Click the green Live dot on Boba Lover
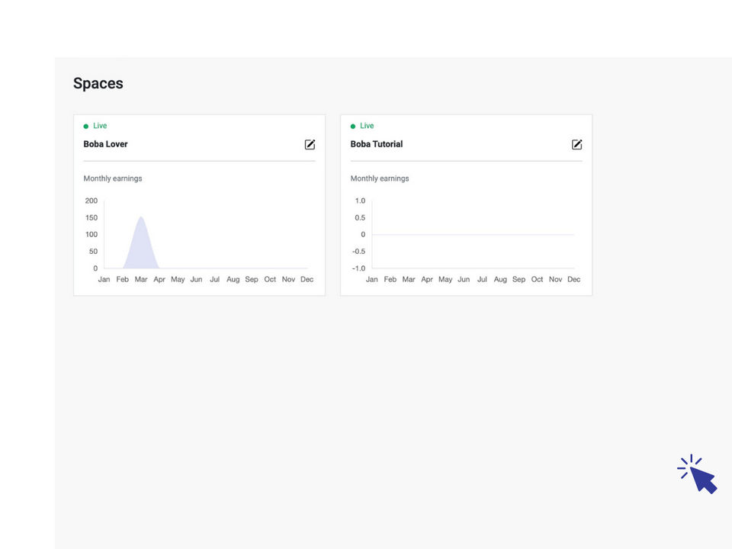This screenshot has height=549, width=732. 86,127
